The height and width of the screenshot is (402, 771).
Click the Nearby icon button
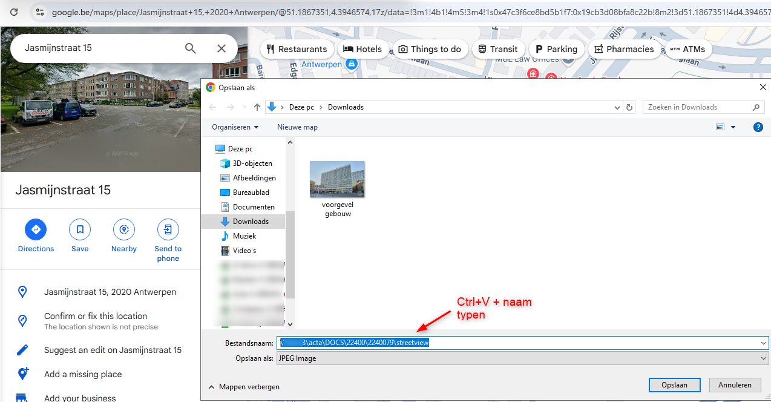click(124, 229)
